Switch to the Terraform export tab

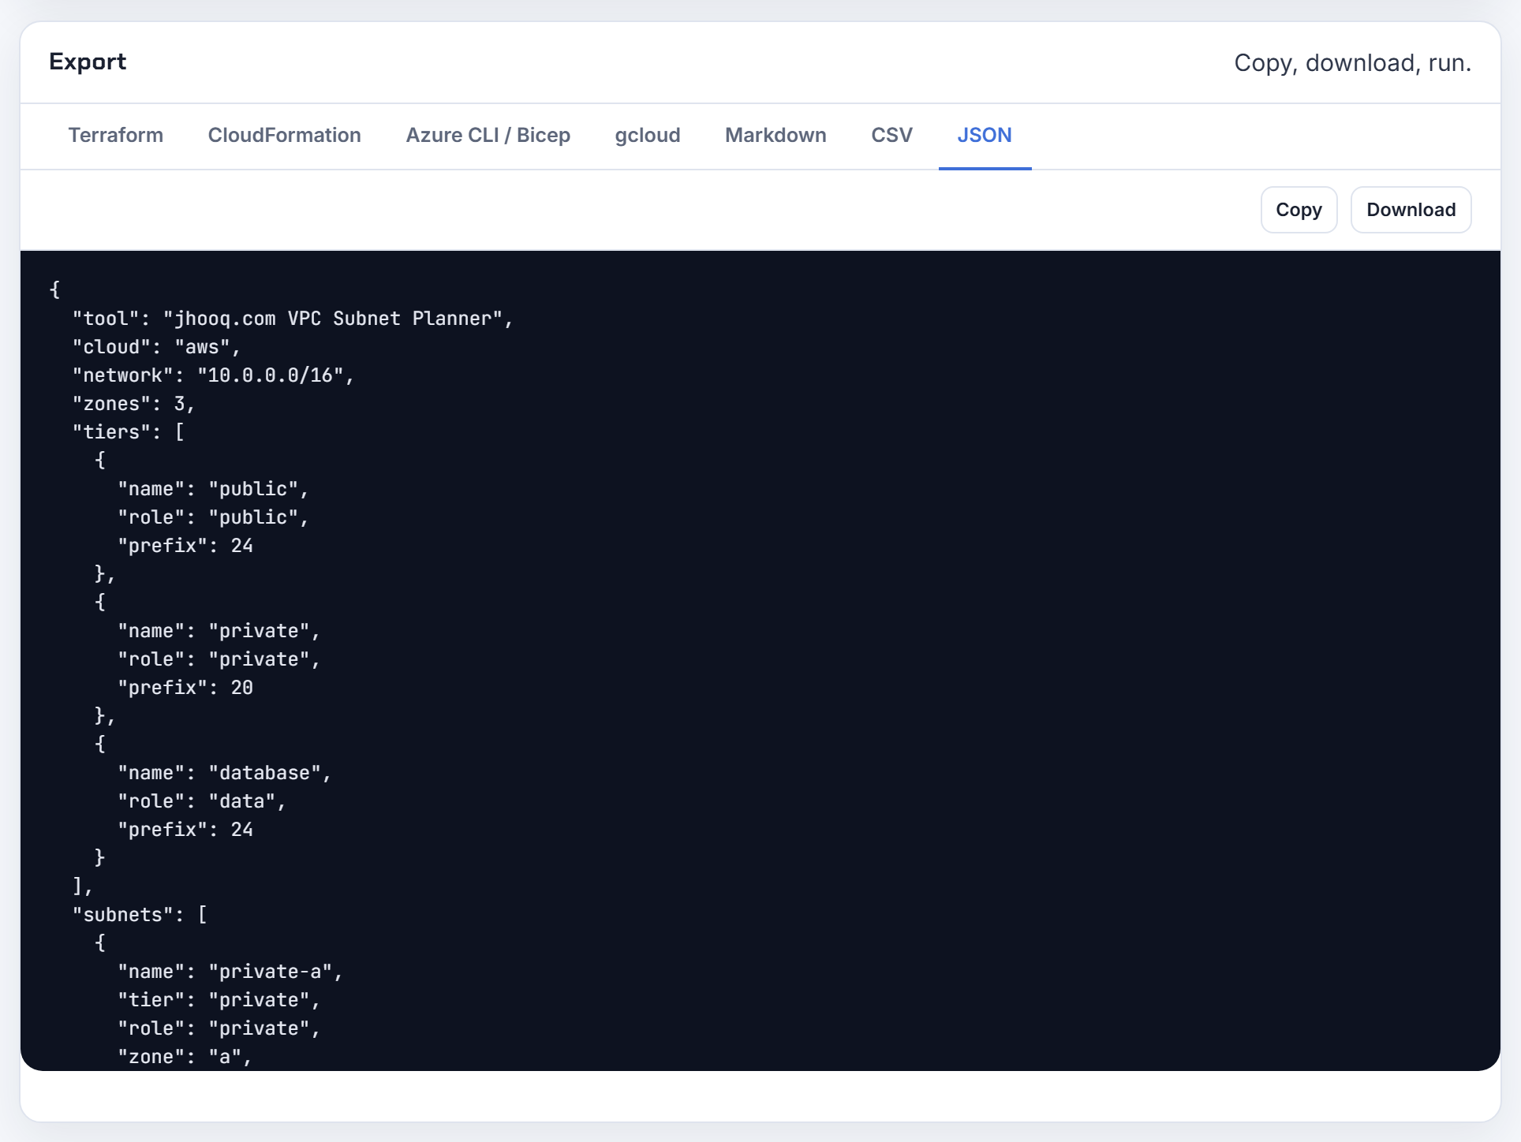click(115, 135)
